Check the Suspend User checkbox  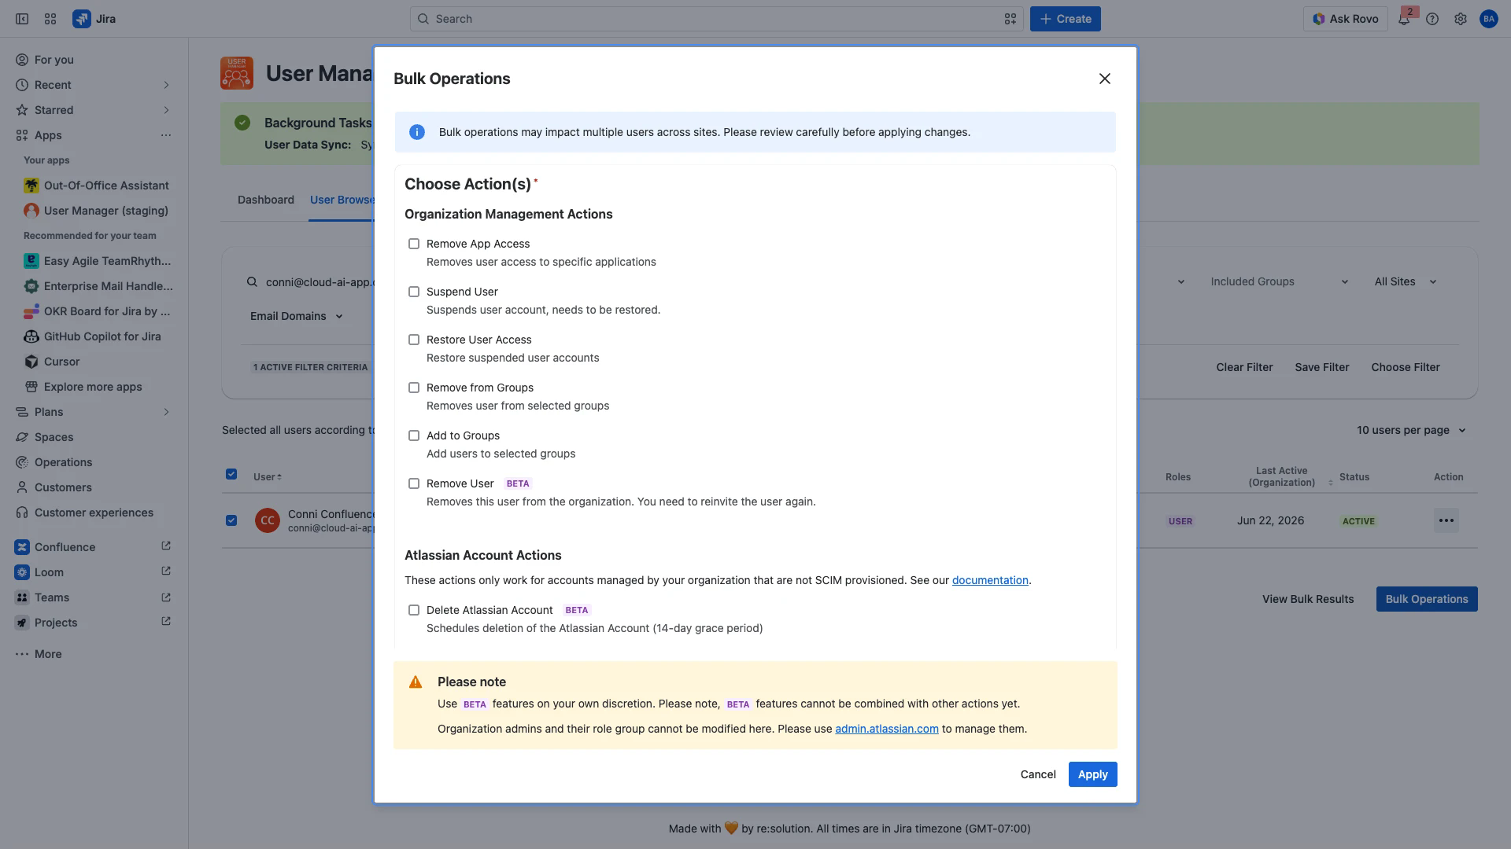click(414, 292)
